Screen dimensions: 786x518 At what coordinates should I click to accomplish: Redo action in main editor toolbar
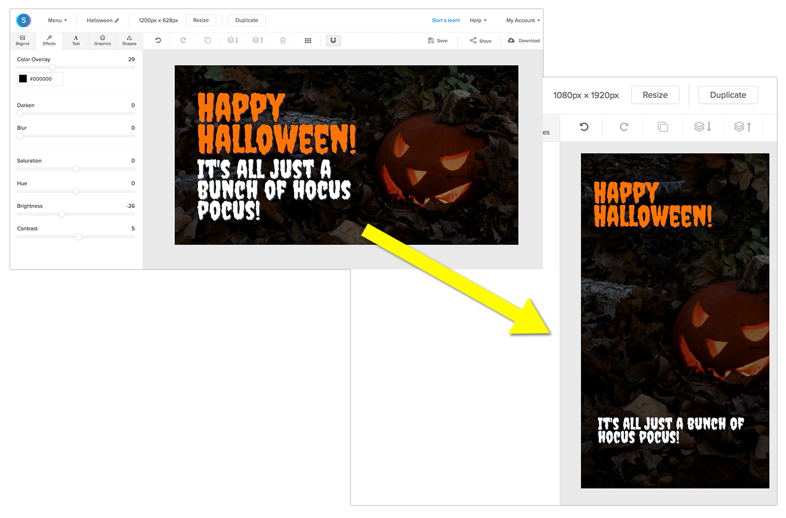(x=183, y=40)
